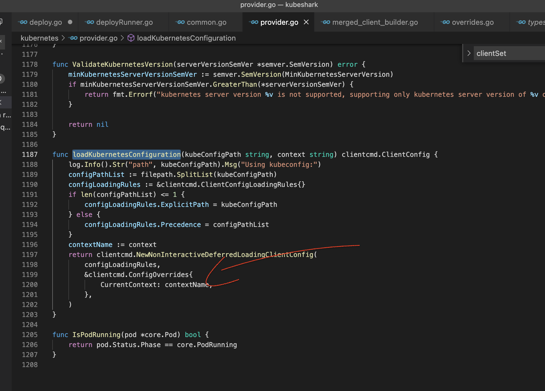The width and height of the screenshot is (545, 391).
Task: Open the chevron after the provider.go breadcrumb
Action: (122, 38)
